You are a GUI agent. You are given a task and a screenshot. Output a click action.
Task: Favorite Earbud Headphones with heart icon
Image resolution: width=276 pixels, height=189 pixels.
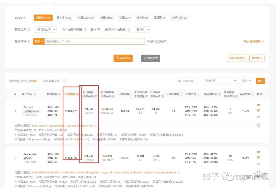click(258, 117)
